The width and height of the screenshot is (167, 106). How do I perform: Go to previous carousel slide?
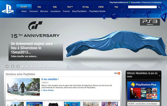13,66
